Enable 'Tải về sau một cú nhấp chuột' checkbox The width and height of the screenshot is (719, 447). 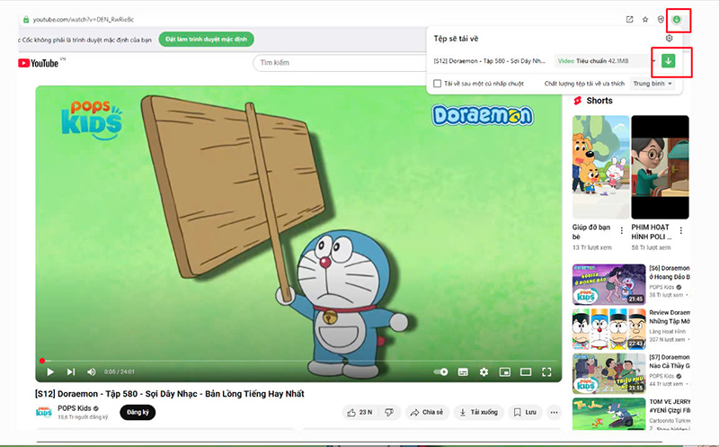[436, 84]
